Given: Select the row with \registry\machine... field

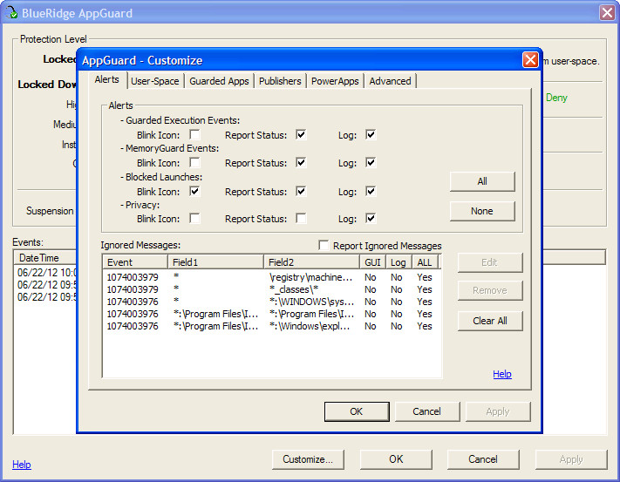Looking at the screenshot, I should coord(272,277).
